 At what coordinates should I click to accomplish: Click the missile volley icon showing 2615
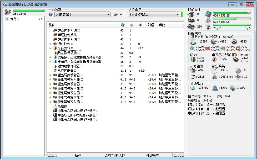coord(193,77)
